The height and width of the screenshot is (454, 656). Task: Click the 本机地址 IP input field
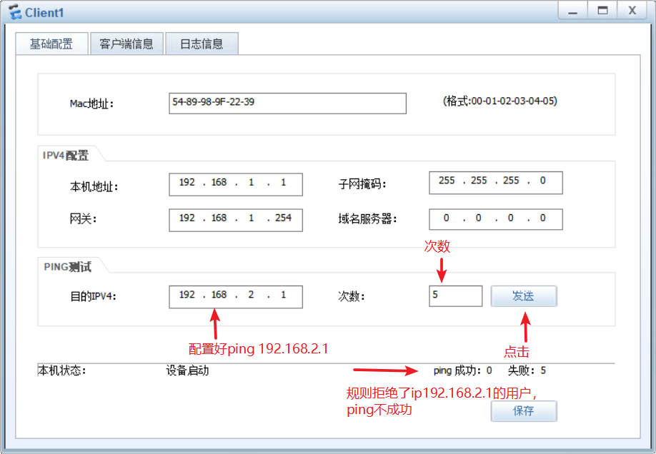236,184
